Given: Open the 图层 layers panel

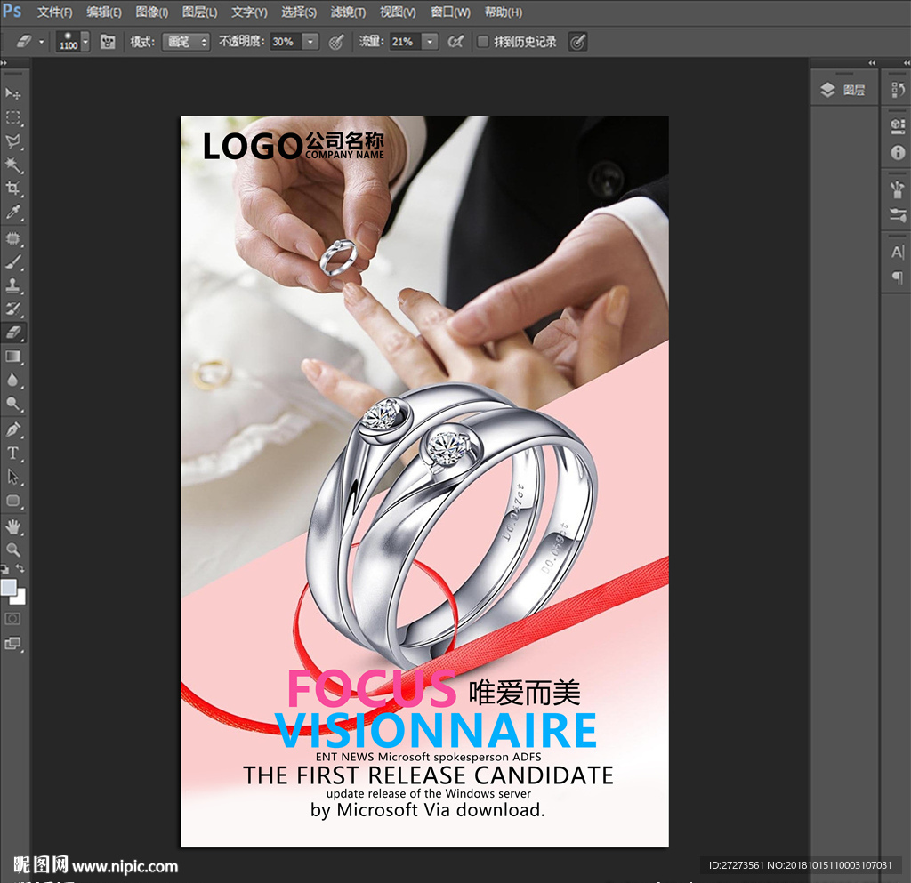Looking at the screenshot, I should (x=843, y=91).
